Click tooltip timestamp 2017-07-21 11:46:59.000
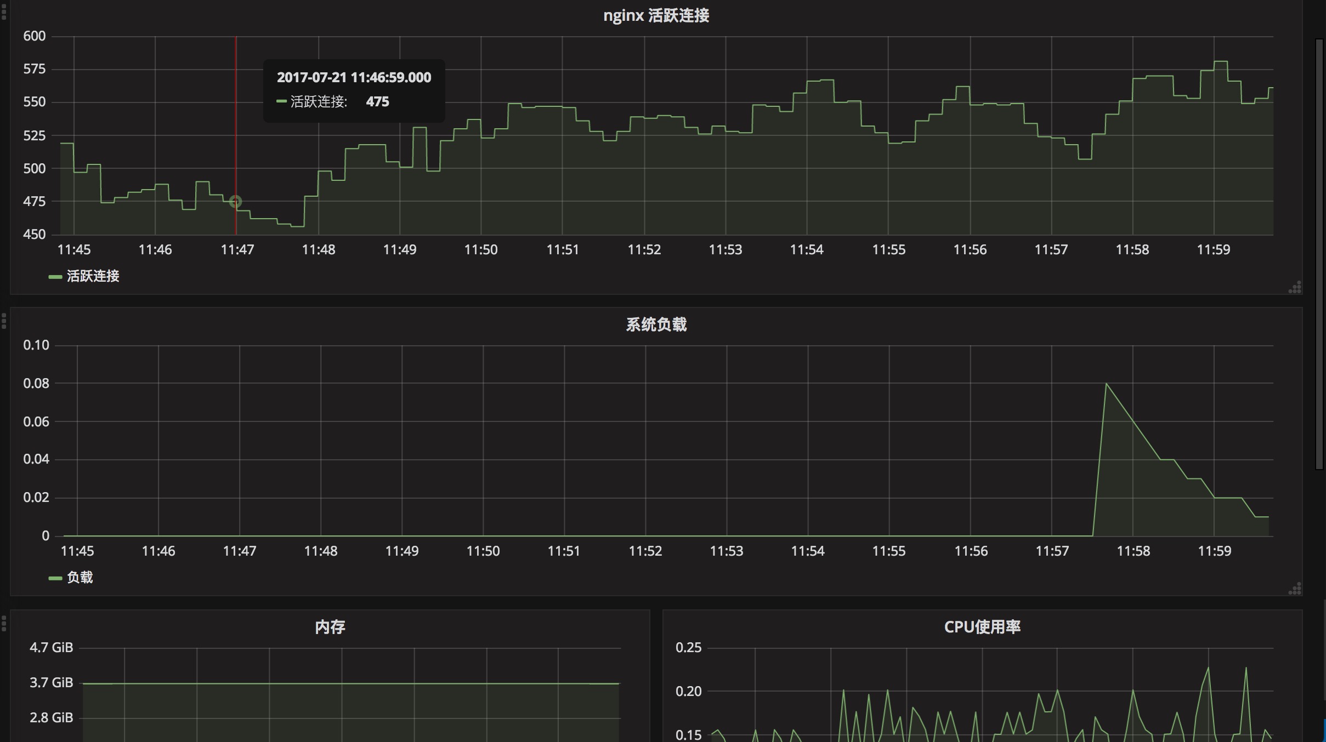The height and width of the screenshot is (742, 1326). [x=354, y=77]
